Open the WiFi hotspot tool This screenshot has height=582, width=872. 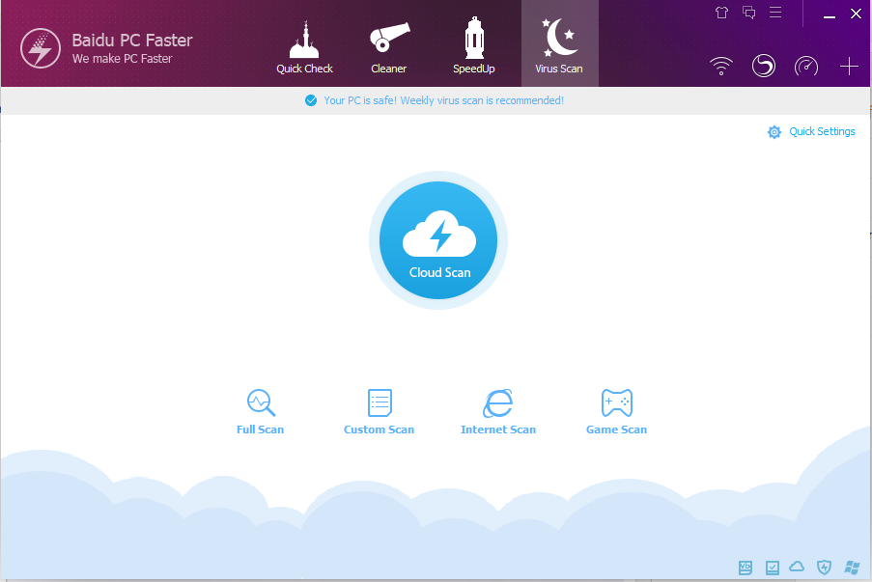point(720,67)
